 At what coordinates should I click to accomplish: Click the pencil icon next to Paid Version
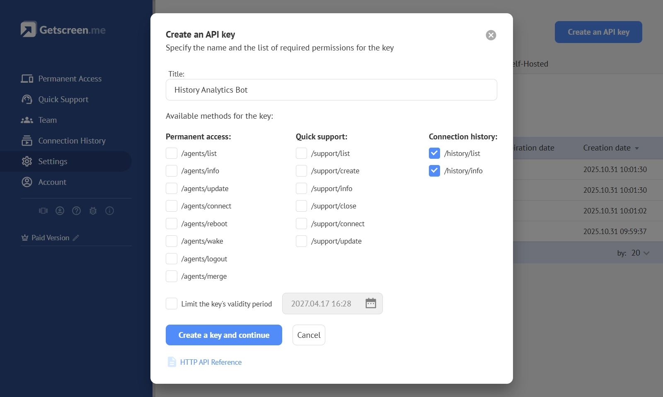(76, 238)
